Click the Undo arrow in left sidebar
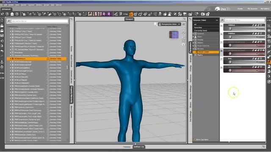The width and height of the screenshot is (271, 152). click(x=2, y=51)
